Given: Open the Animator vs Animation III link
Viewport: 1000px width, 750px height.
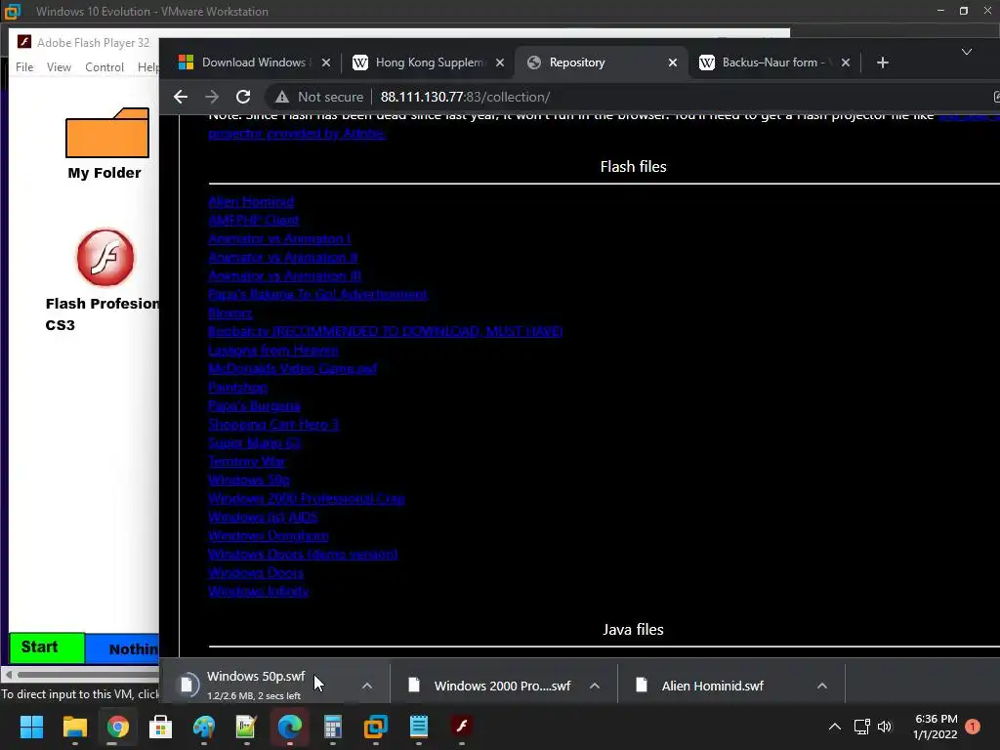Looking at the screenshot, I should tap(284, 276).
